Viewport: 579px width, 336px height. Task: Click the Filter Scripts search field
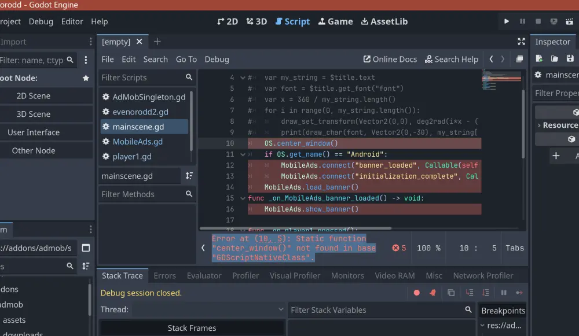coord(147,77)
